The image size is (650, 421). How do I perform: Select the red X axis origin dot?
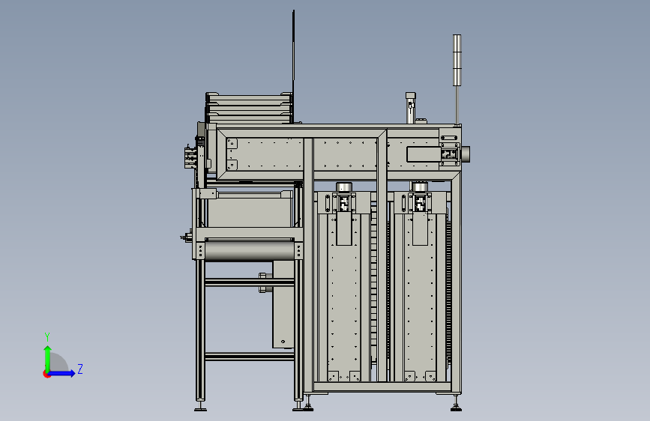tap(46, 374)
